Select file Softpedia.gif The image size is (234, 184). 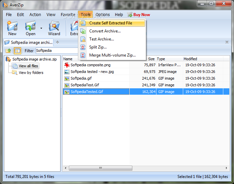point(81,78)
